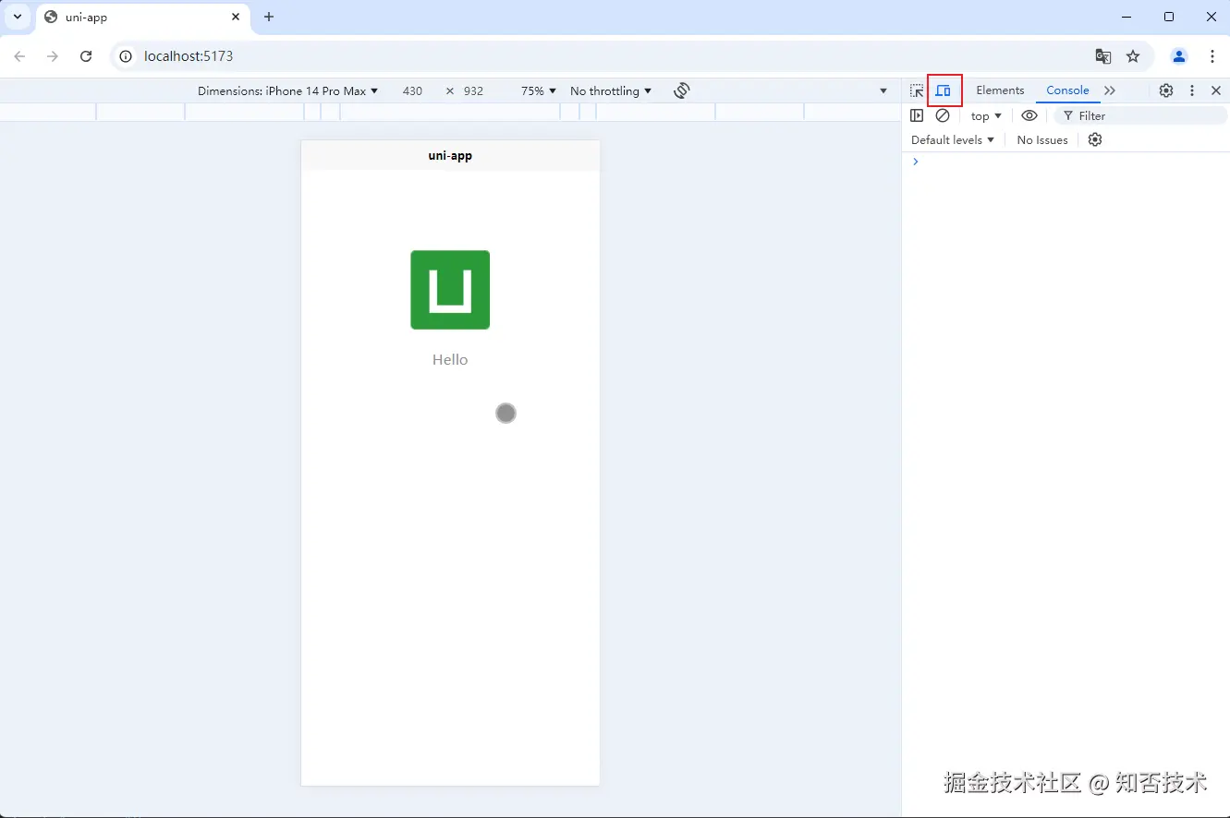
Task: Open the Chrome profile avatar
Action: [1179, 56]
